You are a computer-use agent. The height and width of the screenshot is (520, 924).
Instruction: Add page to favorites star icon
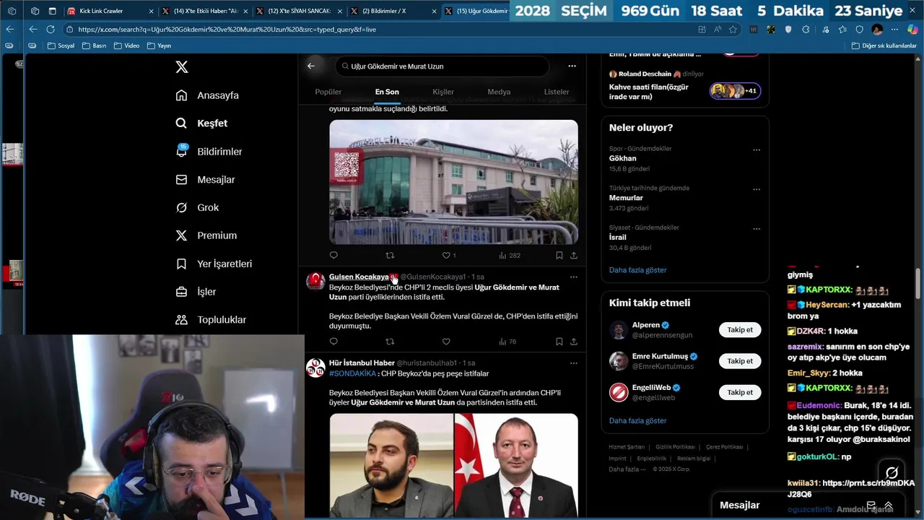pyautogui.click(x=733, y=30)
